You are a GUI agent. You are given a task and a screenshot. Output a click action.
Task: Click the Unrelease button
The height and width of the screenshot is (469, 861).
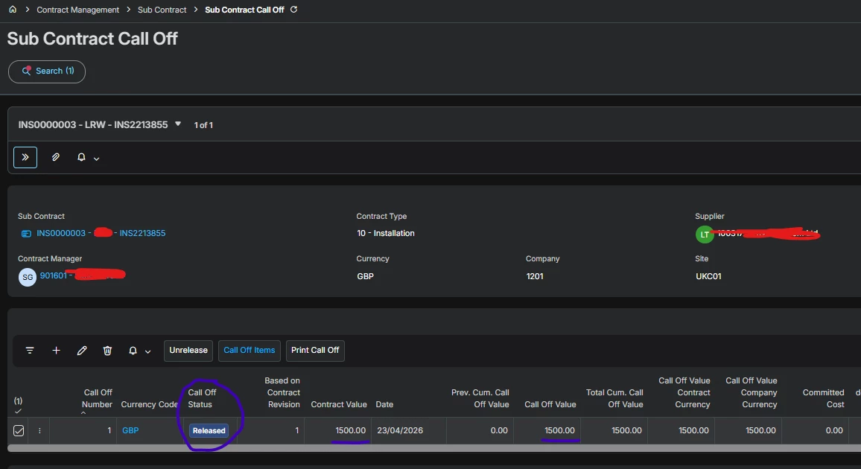coord(188,351)
